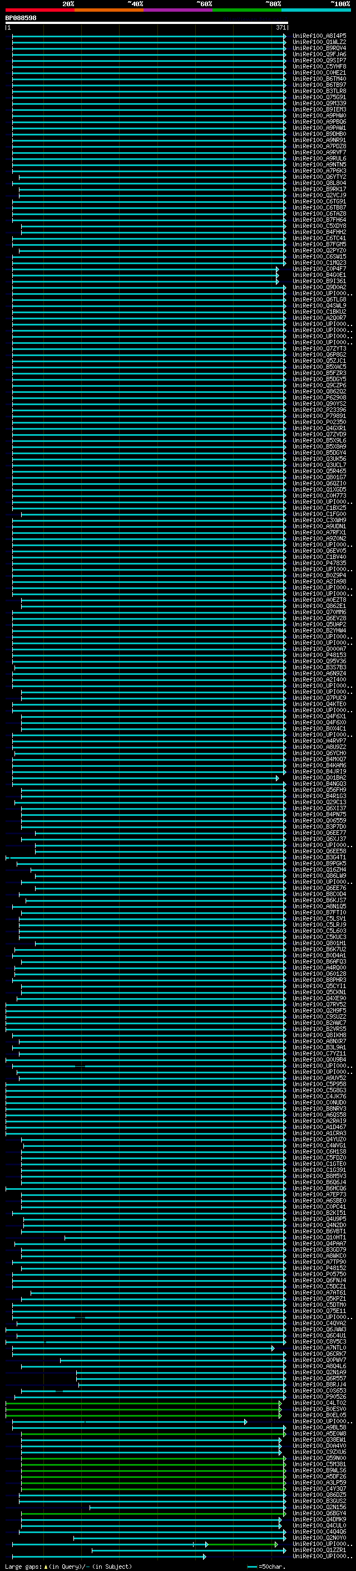Select the UniRef100_A7NTL0 label
The image size is (356, 1571).
(319, 1348)
